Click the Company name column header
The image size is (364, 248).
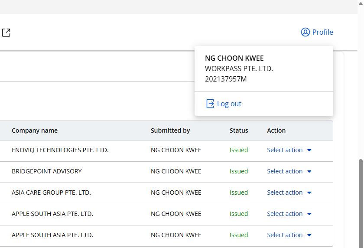[x=35, y=131]
